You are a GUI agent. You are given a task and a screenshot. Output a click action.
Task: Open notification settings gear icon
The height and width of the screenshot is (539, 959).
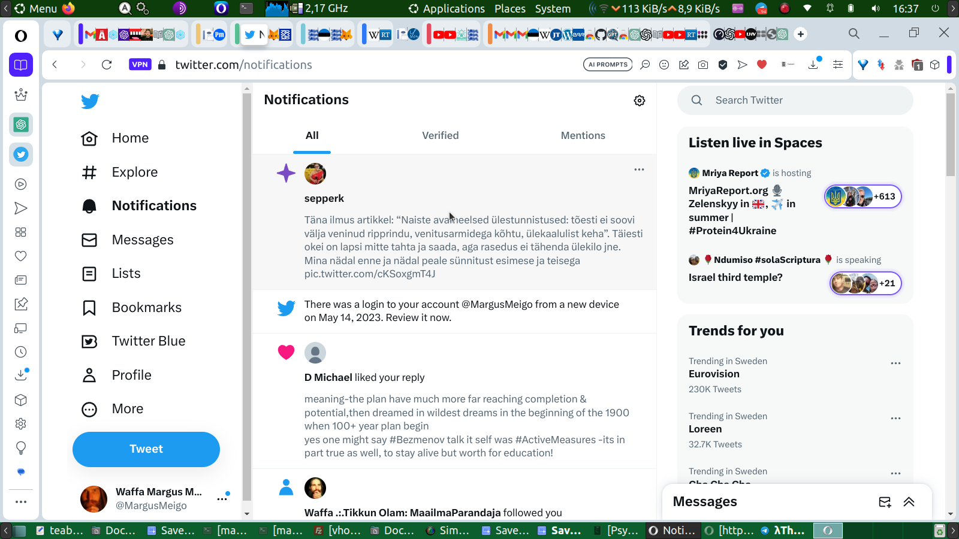[640, 101]
